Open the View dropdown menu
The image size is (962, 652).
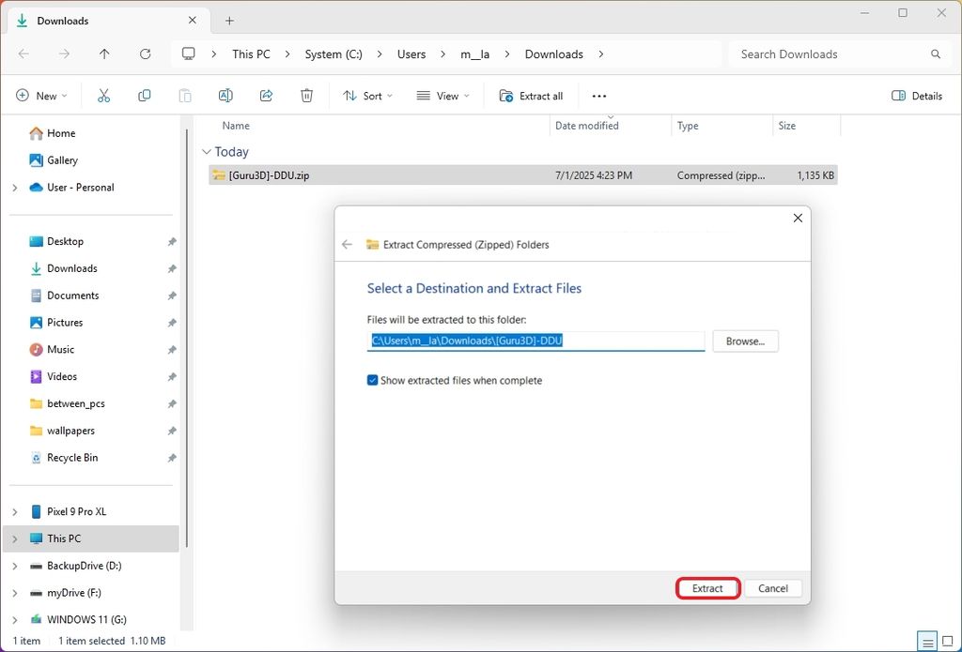tap(443, 96)
